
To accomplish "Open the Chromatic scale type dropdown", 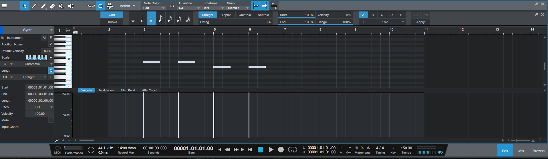I will pyautogui.click(x=34, y=64).
